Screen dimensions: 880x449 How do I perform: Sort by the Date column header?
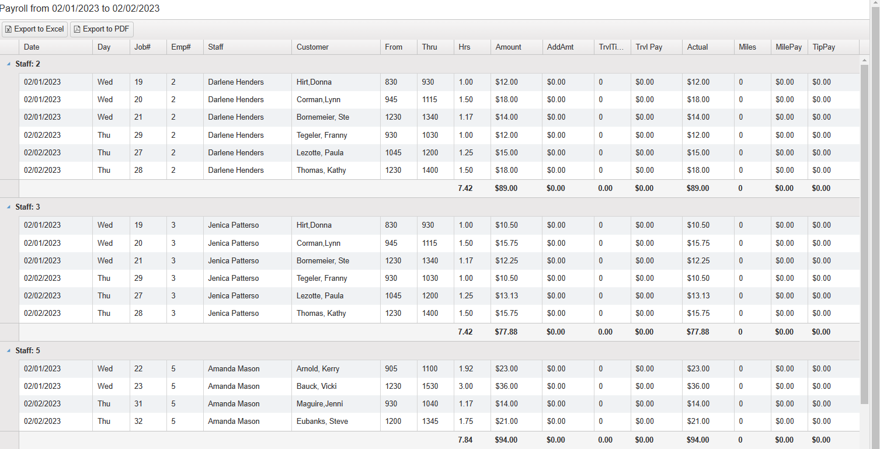(55, 47)
